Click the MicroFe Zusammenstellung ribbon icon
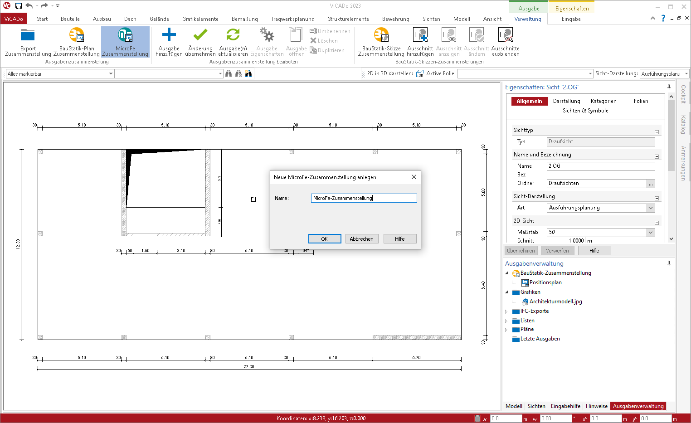 [125, 35]
